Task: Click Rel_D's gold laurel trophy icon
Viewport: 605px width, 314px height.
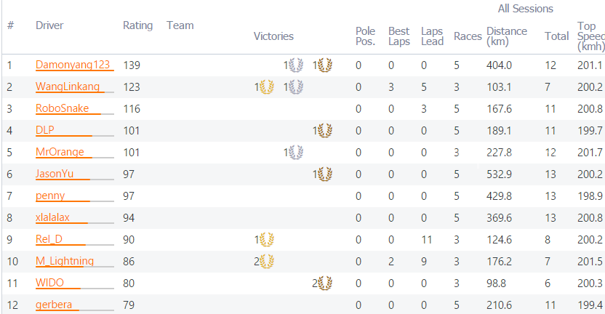Action: [267, 240]
